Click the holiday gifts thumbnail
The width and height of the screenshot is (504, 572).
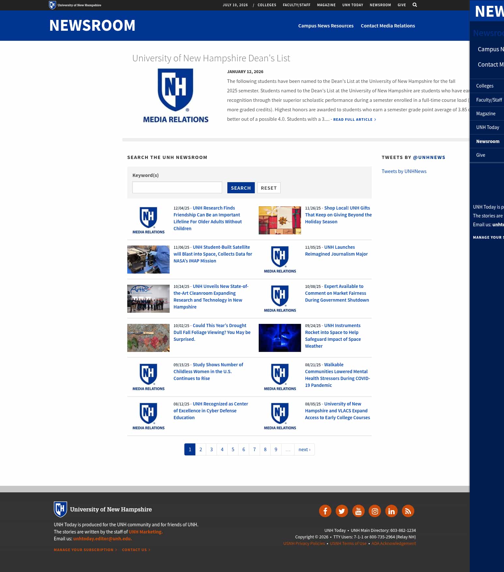280,220
